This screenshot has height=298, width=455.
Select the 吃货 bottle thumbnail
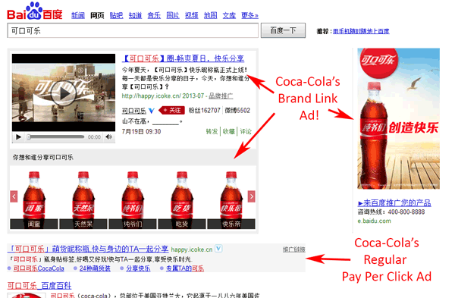[182, 199]
